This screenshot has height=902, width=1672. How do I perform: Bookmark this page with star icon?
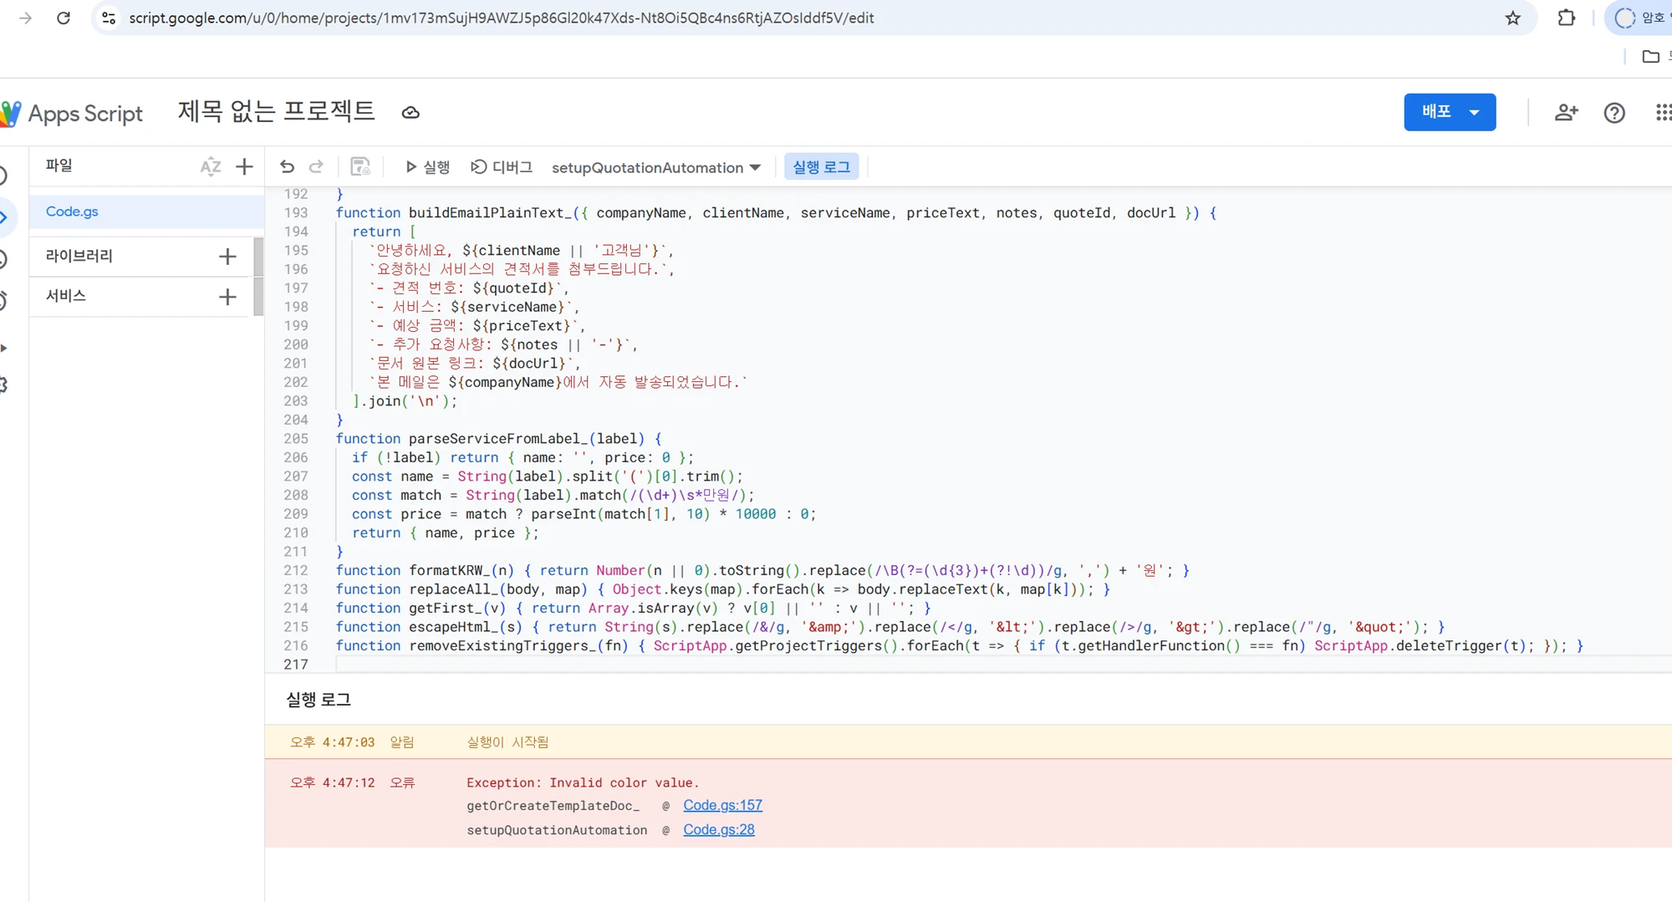(x=1512, y=18)
